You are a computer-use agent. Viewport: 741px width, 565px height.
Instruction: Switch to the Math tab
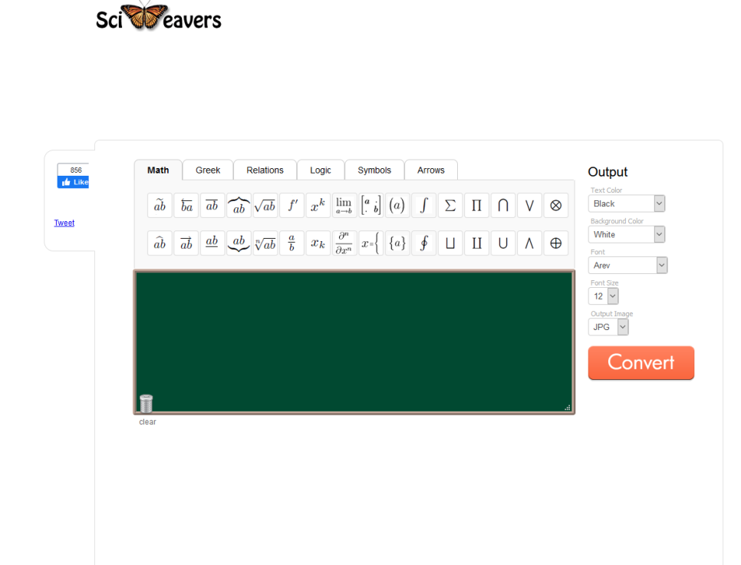158,170
